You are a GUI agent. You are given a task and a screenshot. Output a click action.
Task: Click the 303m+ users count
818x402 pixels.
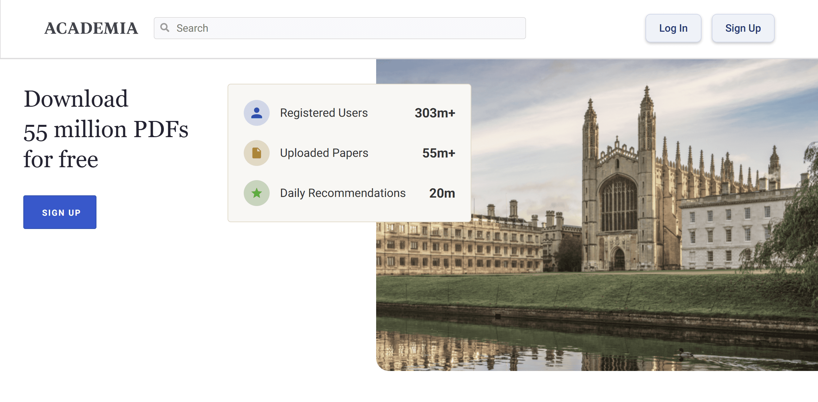[435, 113]
